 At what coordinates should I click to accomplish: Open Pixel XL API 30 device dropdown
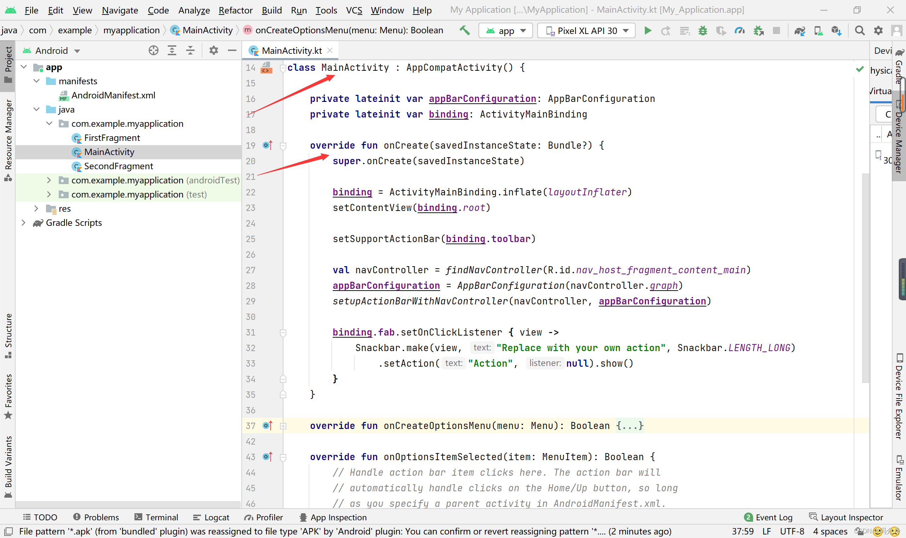(x=586, y=31)
